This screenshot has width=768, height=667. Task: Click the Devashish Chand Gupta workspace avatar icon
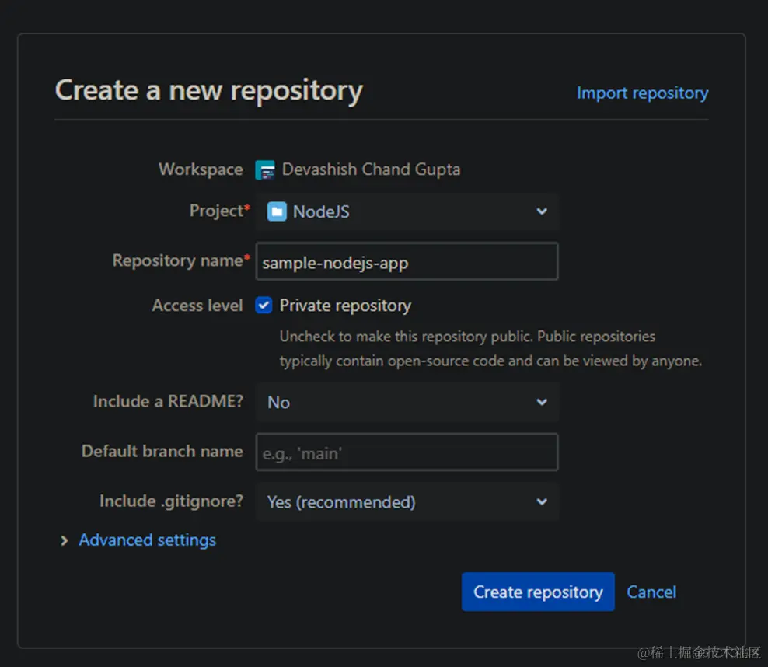coord(265,170)
